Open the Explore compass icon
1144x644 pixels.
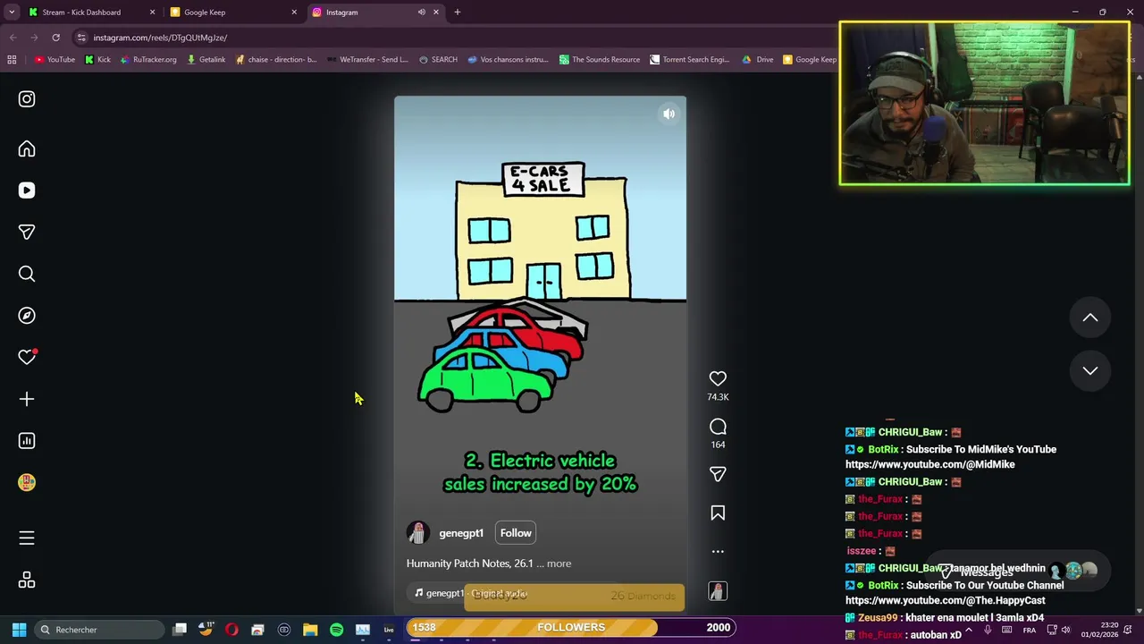[x=27, y=316]
